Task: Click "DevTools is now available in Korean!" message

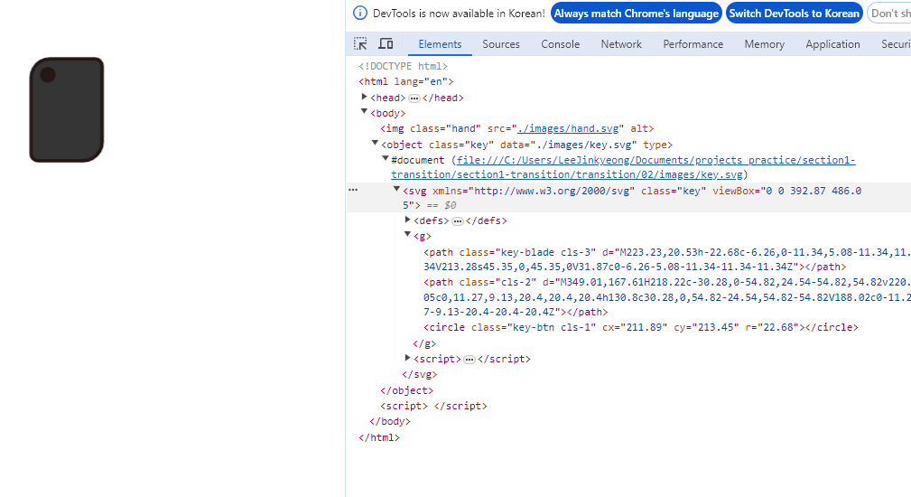Action: click(x=459, y=14)
